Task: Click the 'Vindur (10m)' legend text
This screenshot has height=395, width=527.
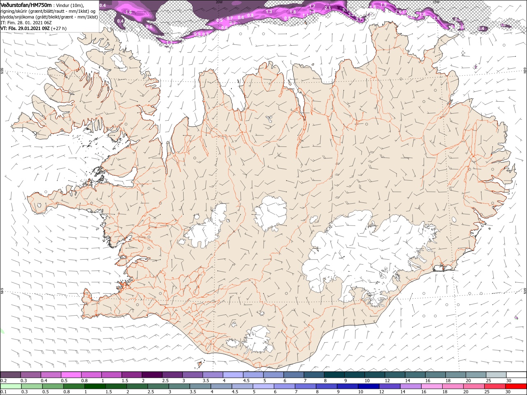Action: pos(69,5)
